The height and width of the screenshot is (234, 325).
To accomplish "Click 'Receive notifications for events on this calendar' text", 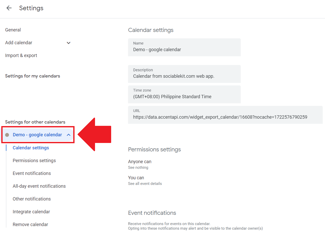I will (169, 224).
